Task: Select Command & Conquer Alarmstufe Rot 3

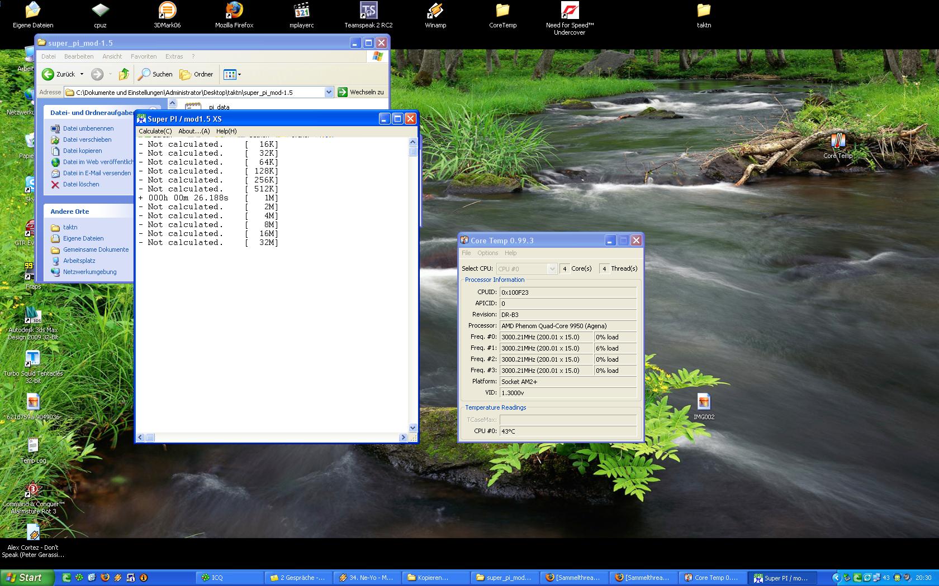Action: pyautogui.click(x=33, y=497)
